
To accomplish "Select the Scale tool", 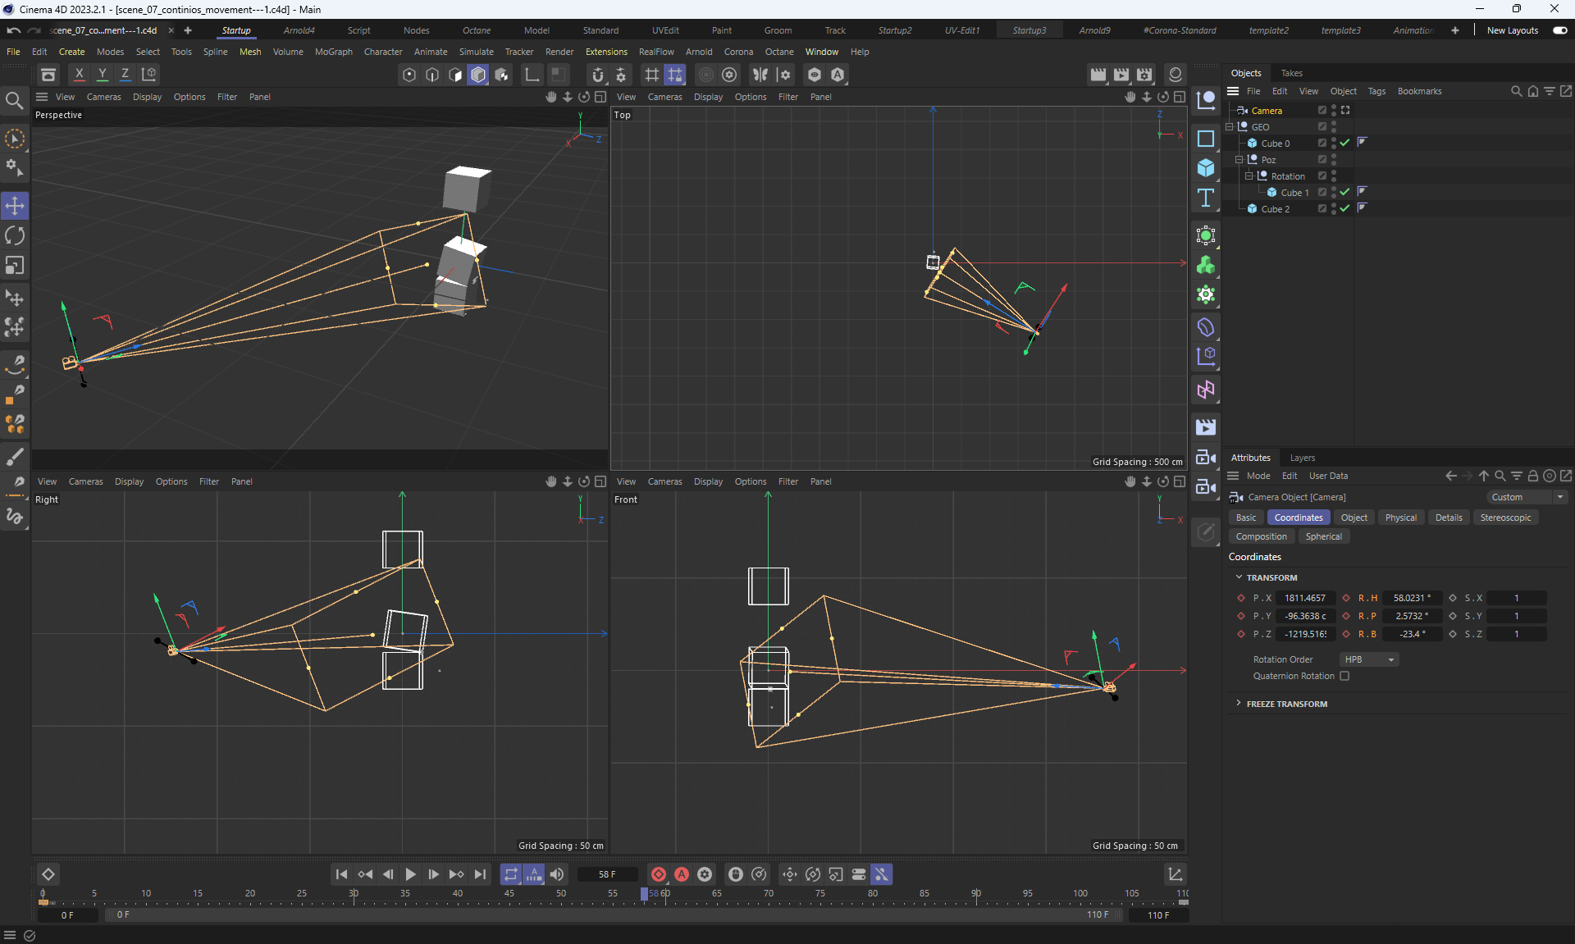I will pyautogui.click(x=15, y=266).
